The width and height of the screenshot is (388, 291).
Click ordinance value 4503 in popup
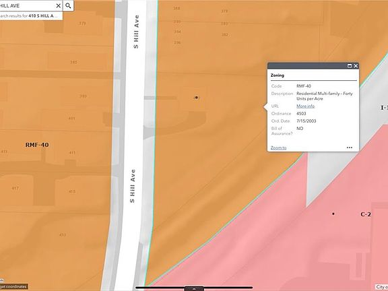301,114
